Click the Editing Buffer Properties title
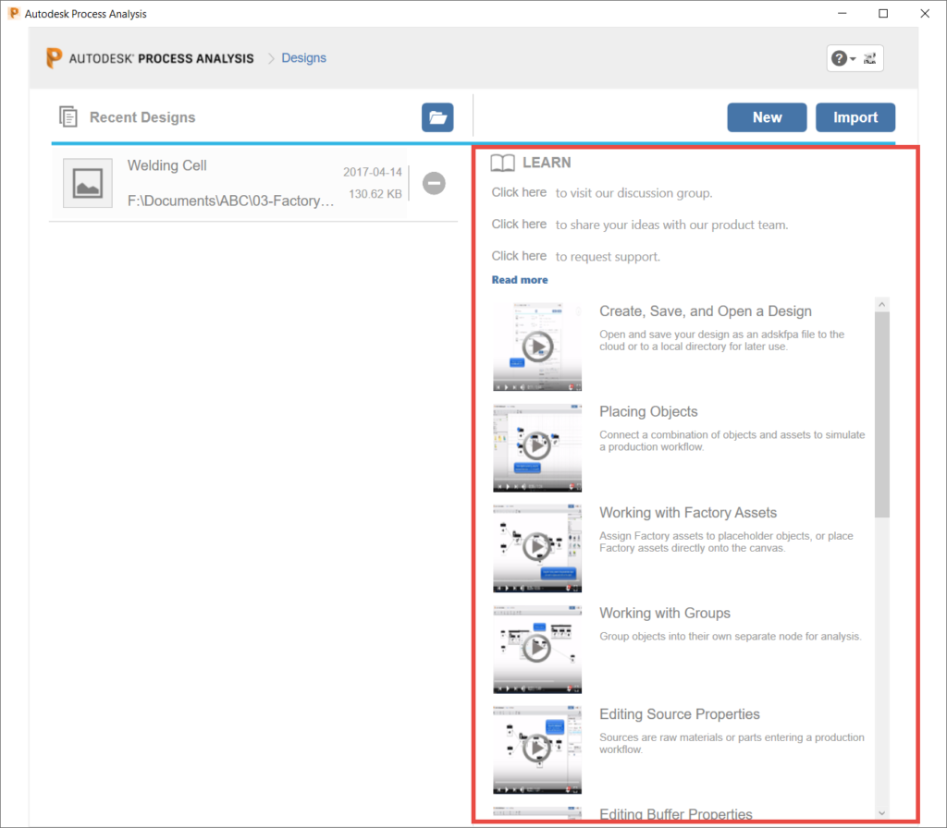The image size is (947, 828). [676, 813]
